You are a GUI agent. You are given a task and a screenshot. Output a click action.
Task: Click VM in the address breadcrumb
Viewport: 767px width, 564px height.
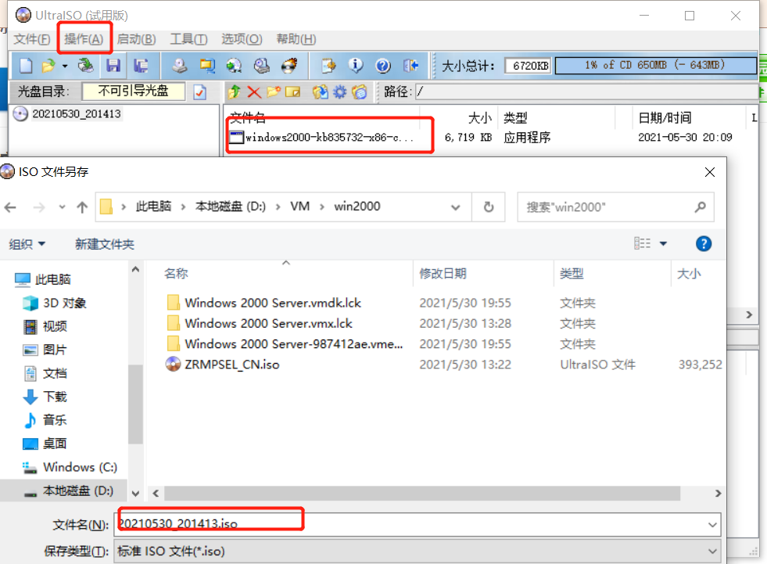click(x=300, y=207)
